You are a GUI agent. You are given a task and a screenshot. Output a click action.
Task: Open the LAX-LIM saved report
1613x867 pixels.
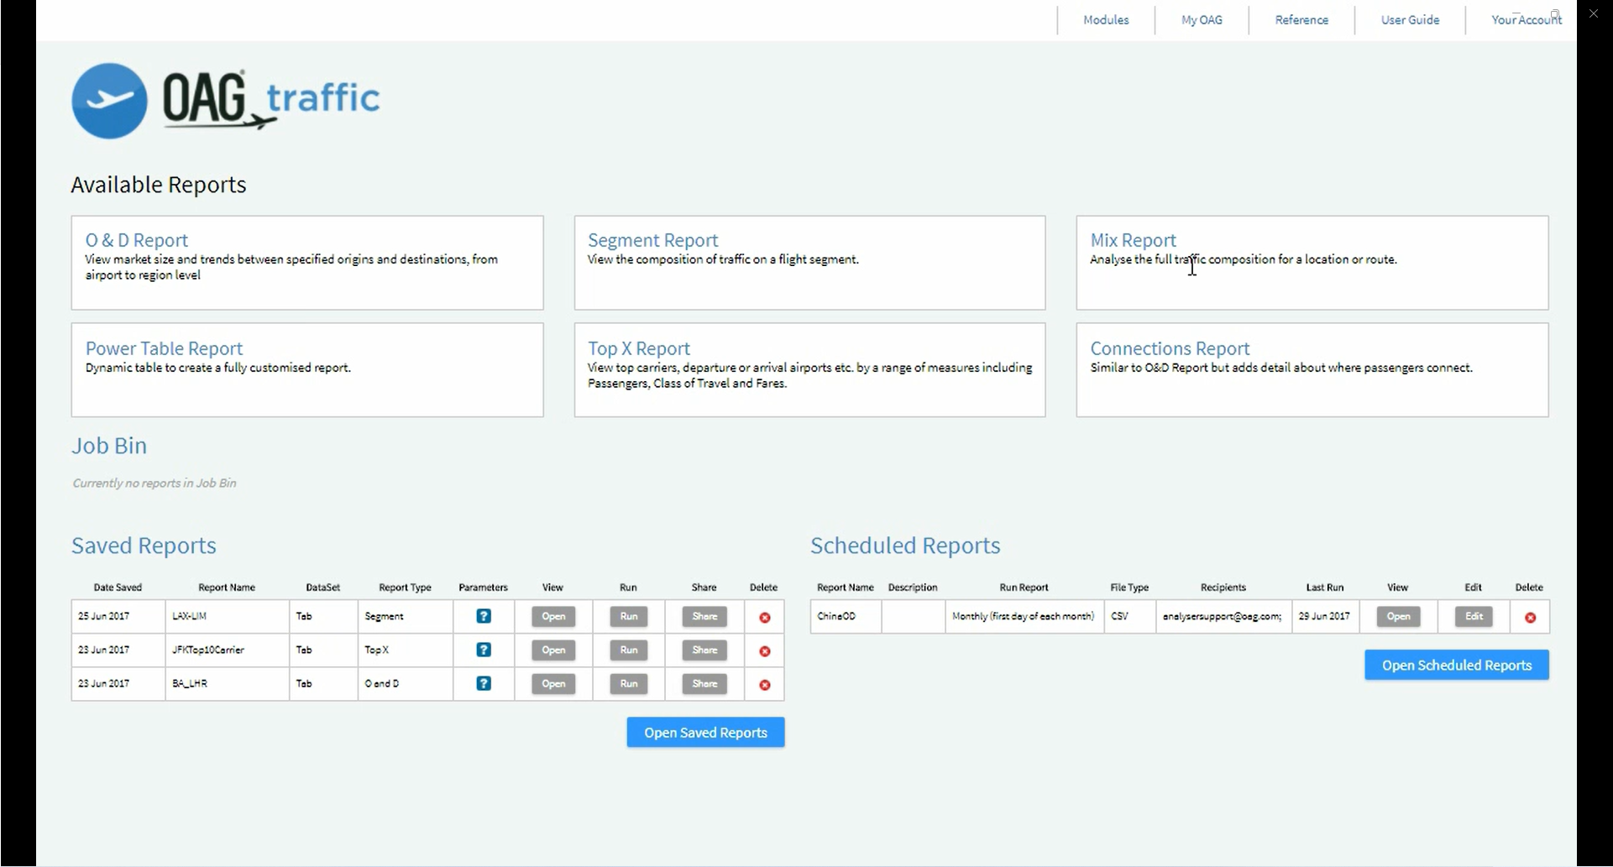click(553, 617)
